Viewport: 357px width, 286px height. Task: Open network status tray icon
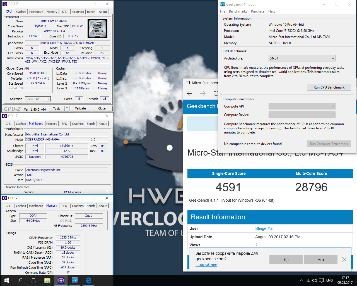[308, 280]
